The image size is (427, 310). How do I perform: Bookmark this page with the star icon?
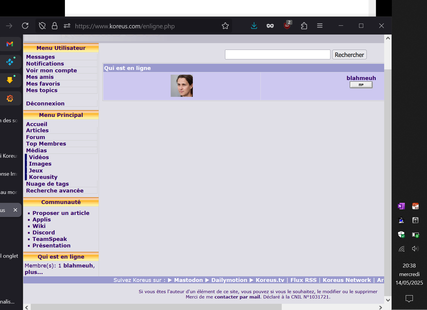click(x=225, y=26)
